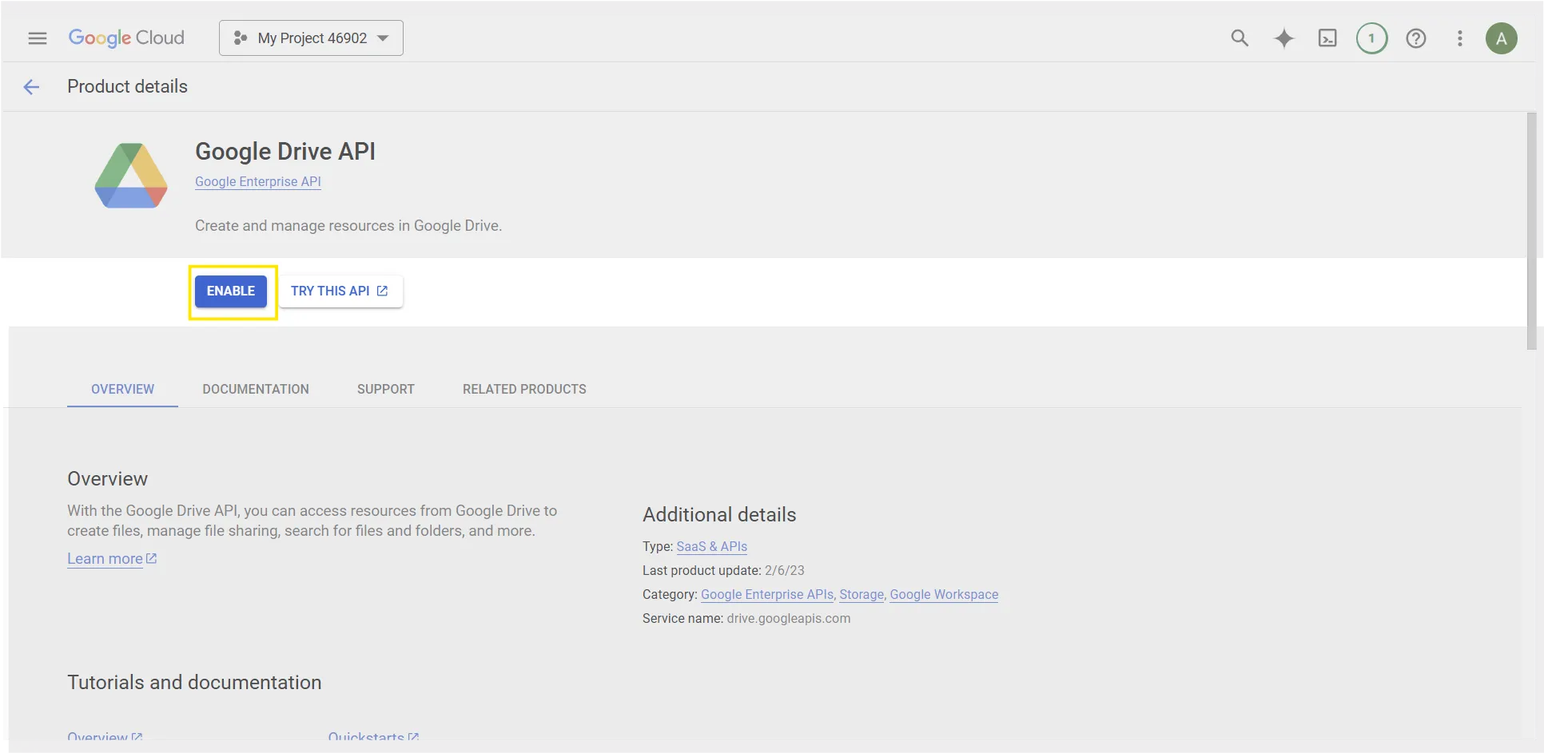Click the 'Create and manage resources' description
The image size is (1544, 753).
[x=348, y=226]
